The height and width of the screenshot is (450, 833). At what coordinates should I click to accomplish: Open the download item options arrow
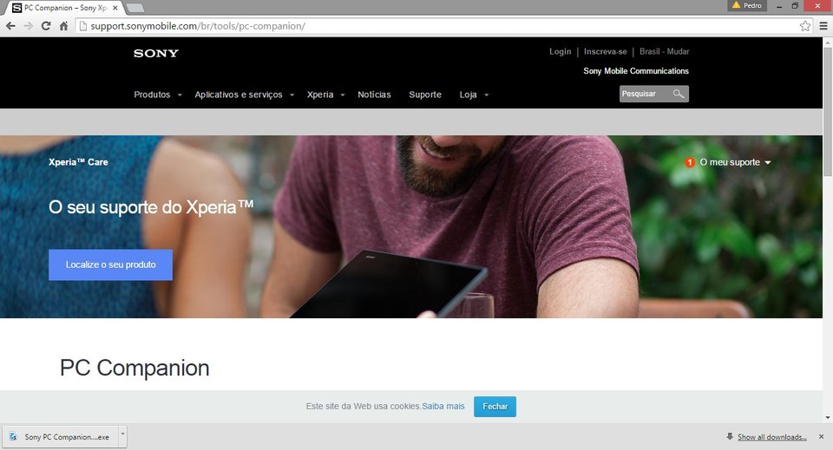122,436
